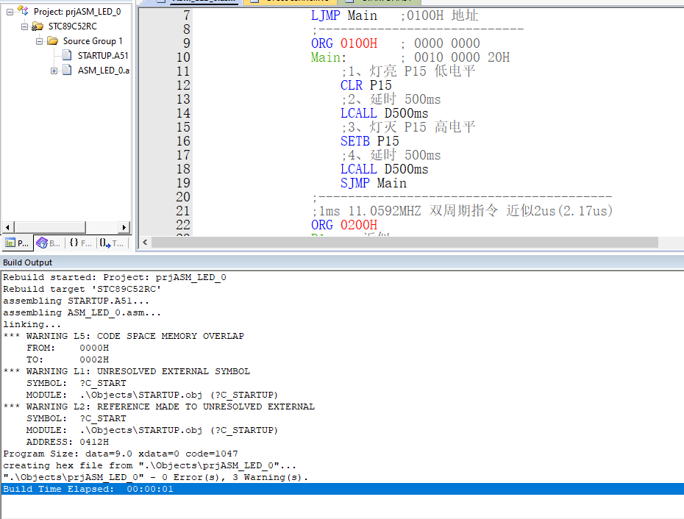This screenshot has width=684, height=519.
Task: Click the 'SJMP Main' instruction
Action: coord(374,183)
